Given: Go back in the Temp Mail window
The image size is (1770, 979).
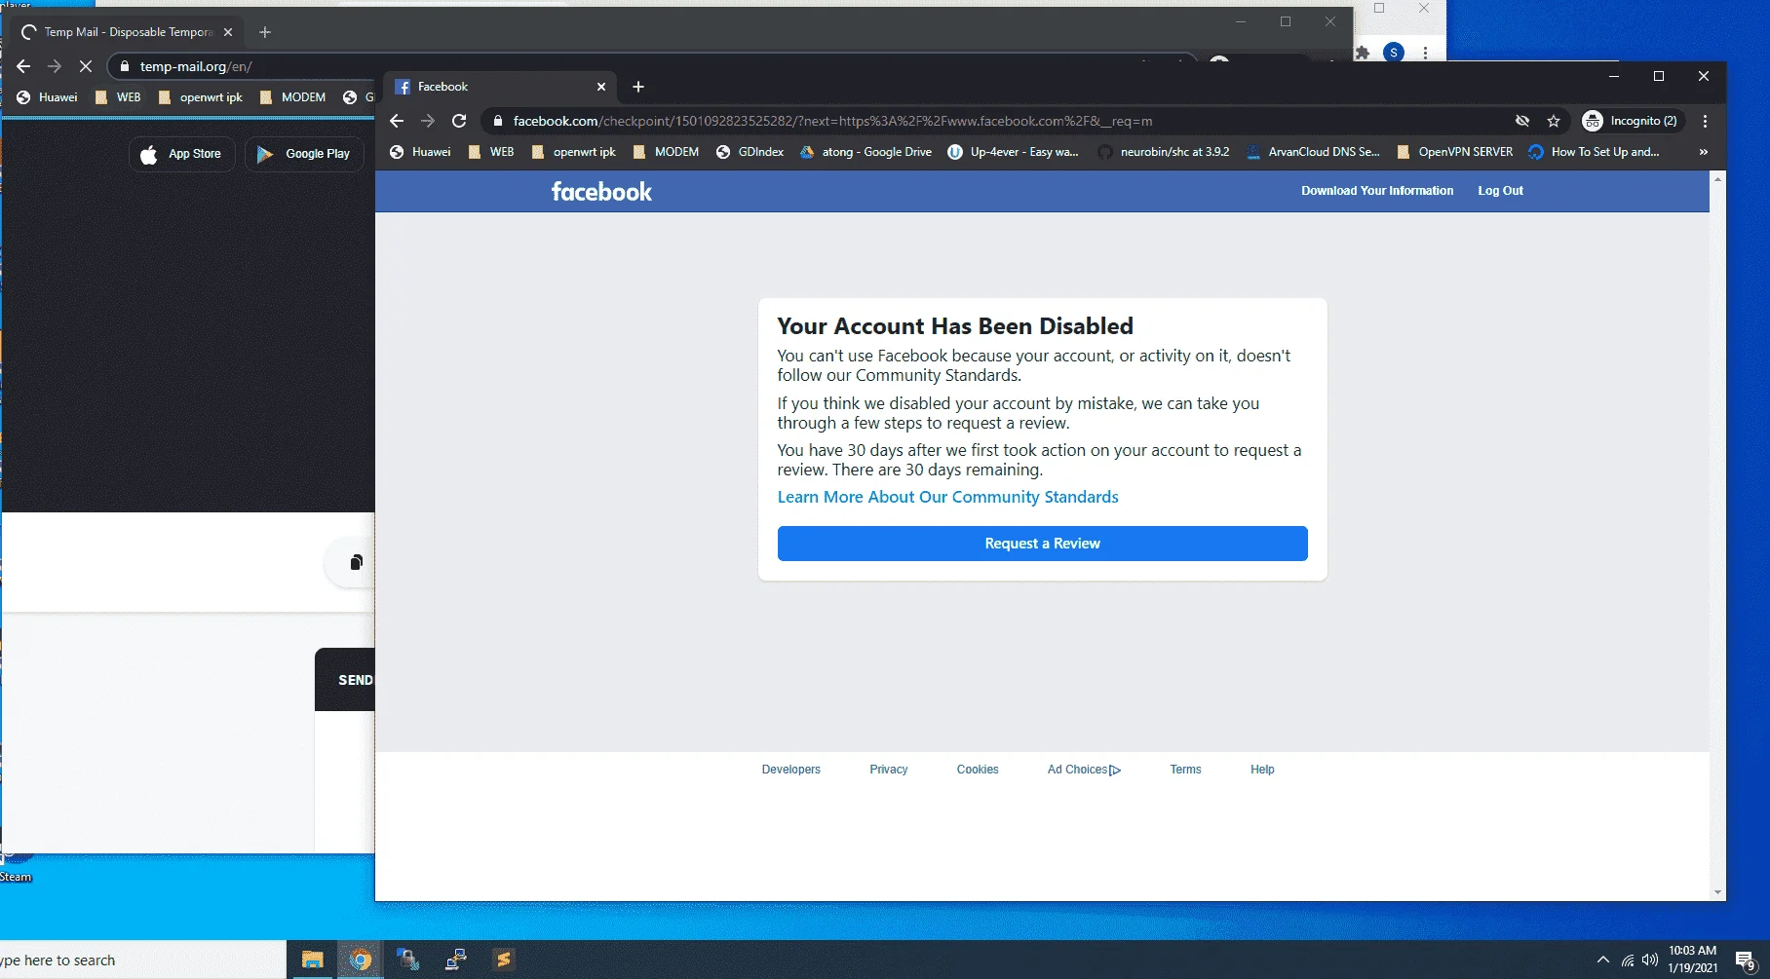Looking at the screenshot, I should tap(23, 66).
